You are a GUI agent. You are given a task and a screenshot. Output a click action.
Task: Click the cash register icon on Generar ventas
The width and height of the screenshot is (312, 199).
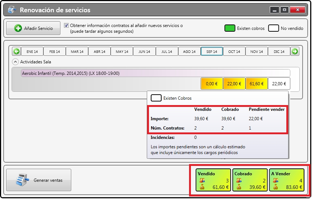pos(22,180)
